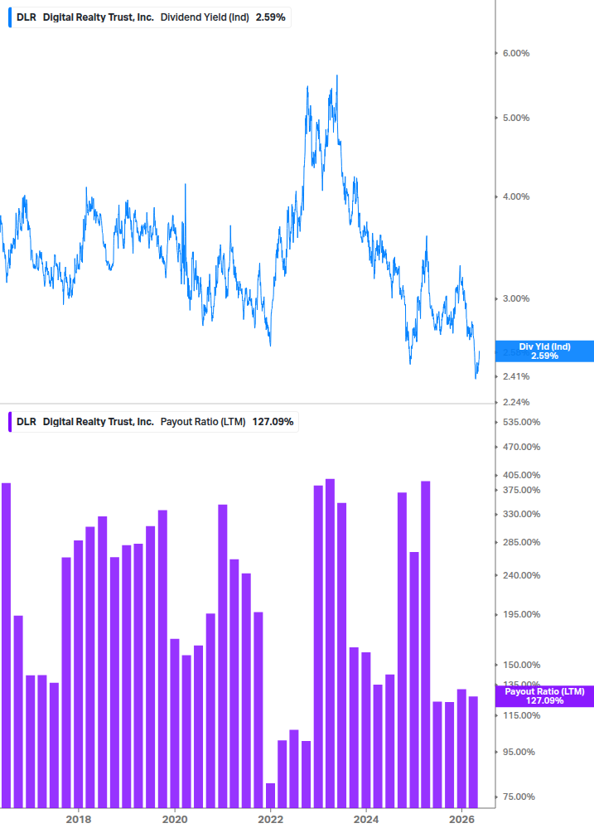Click the 2.24% yield axis label
Screen dimensions: 594x833
[516, 402]
